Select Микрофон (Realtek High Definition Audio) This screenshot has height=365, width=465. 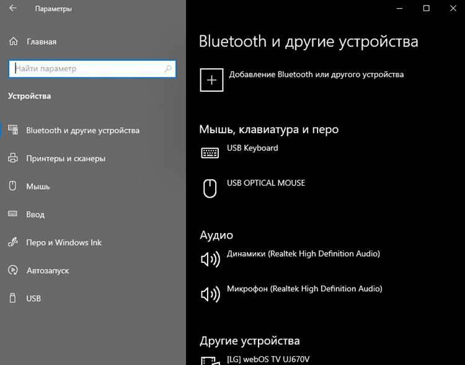pyautogui.click(x=304, y=289)
